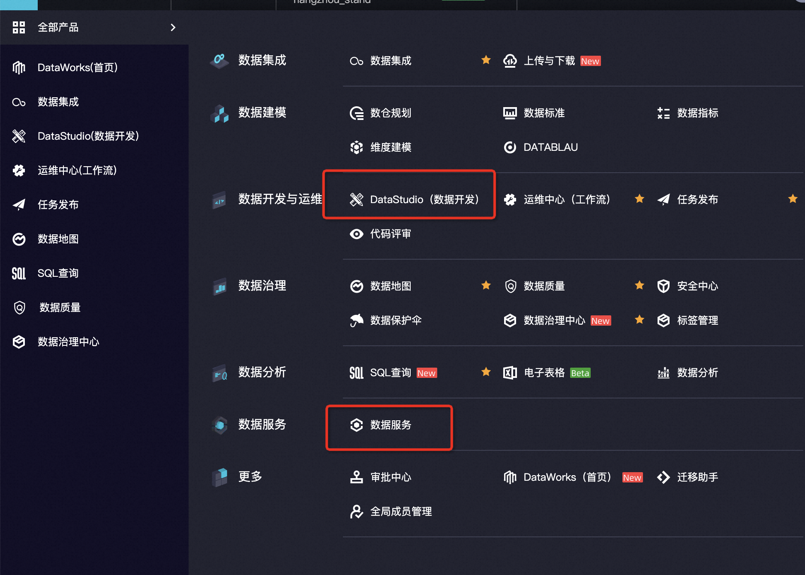This screenshot has height=575, width=805.
Task: Select the 数据治理 category heading
Action: [x=262, y=286]
